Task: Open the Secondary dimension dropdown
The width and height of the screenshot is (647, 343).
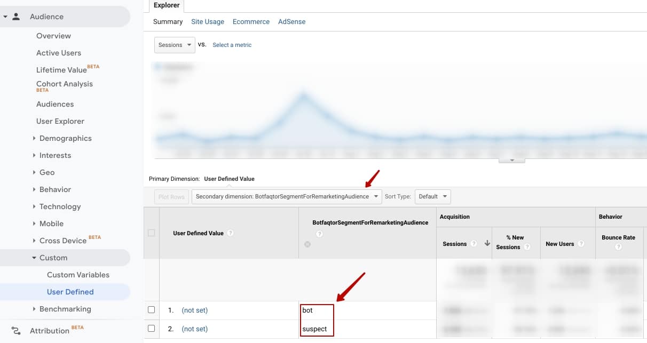Action: pos(376,196)
